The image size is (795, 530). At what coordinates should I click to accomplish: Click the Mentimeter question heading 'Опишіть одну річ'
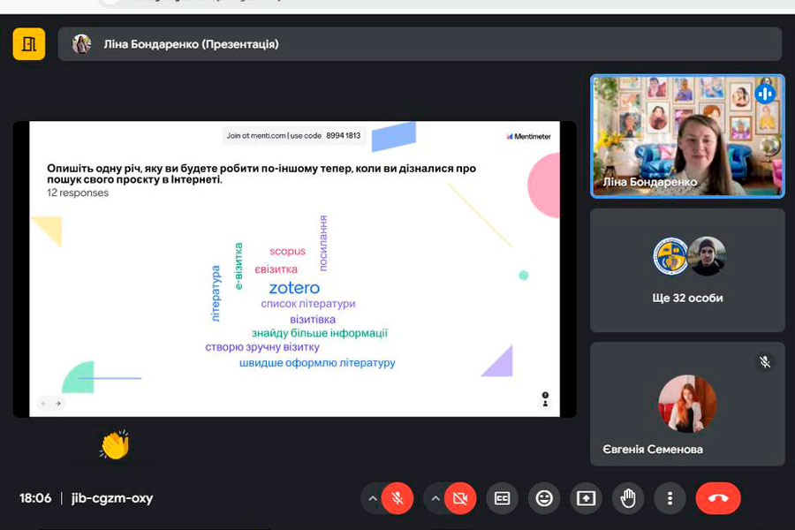click(x=261, y=173)
